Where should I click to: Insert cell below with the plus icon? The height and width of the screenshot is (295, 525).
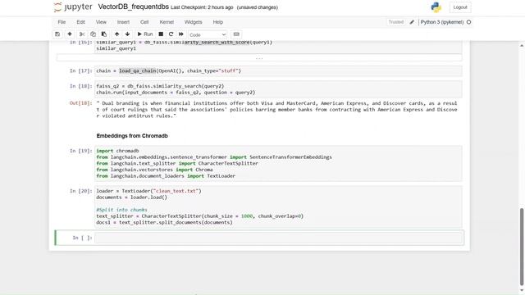[70, 34]
